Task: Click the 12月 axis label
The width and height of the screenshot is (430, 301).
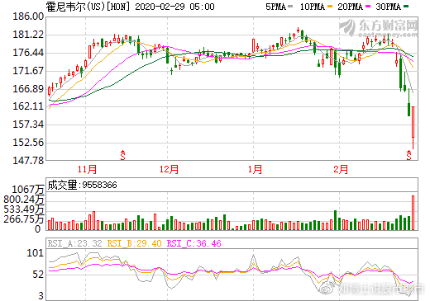Action: click(169, 169)
